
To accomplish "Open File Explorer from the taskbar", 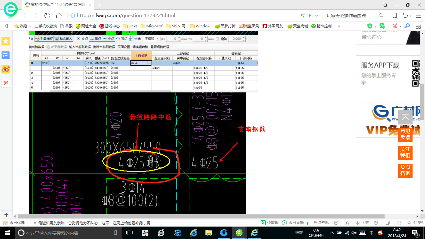I will [208, 233].
